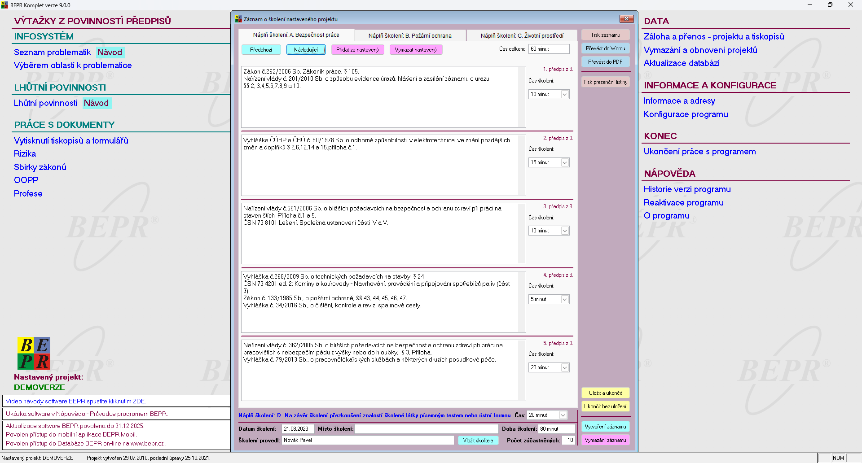This screenshot has height=463, width=862.
Task: Open Seznam problematik link
Action: [52, 52]
